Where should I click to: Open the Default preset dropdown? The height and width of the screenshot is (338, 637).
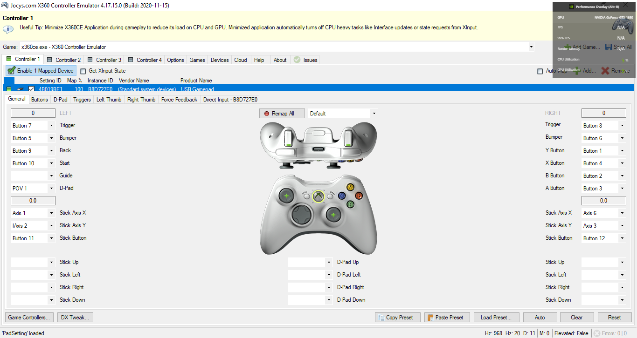pyautogui.click(x=374, y=114)
